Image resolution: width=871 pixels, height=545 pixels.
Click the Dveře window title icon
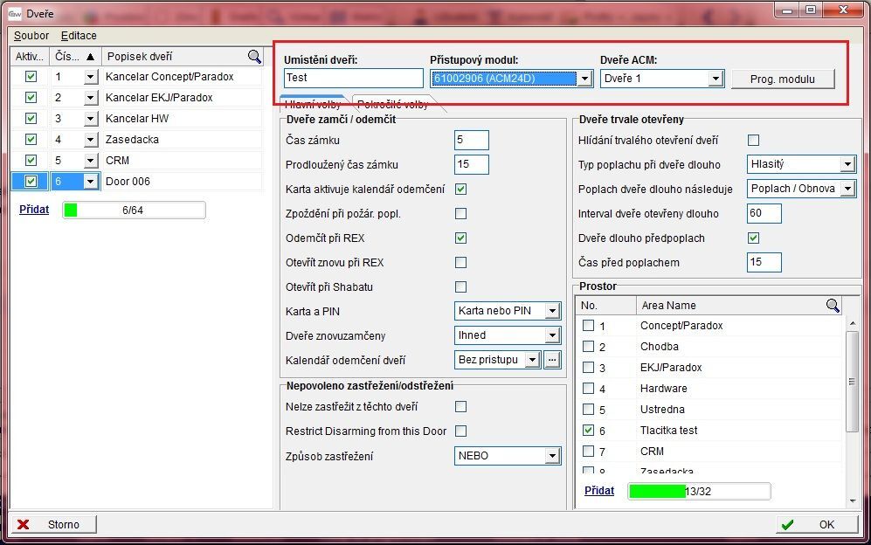click(15, 14)
